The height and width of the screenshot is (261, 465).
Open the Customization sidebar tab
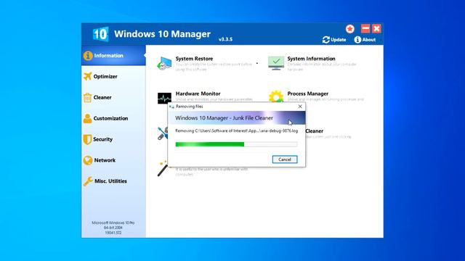pyautogui.click(x=113, y=118)
